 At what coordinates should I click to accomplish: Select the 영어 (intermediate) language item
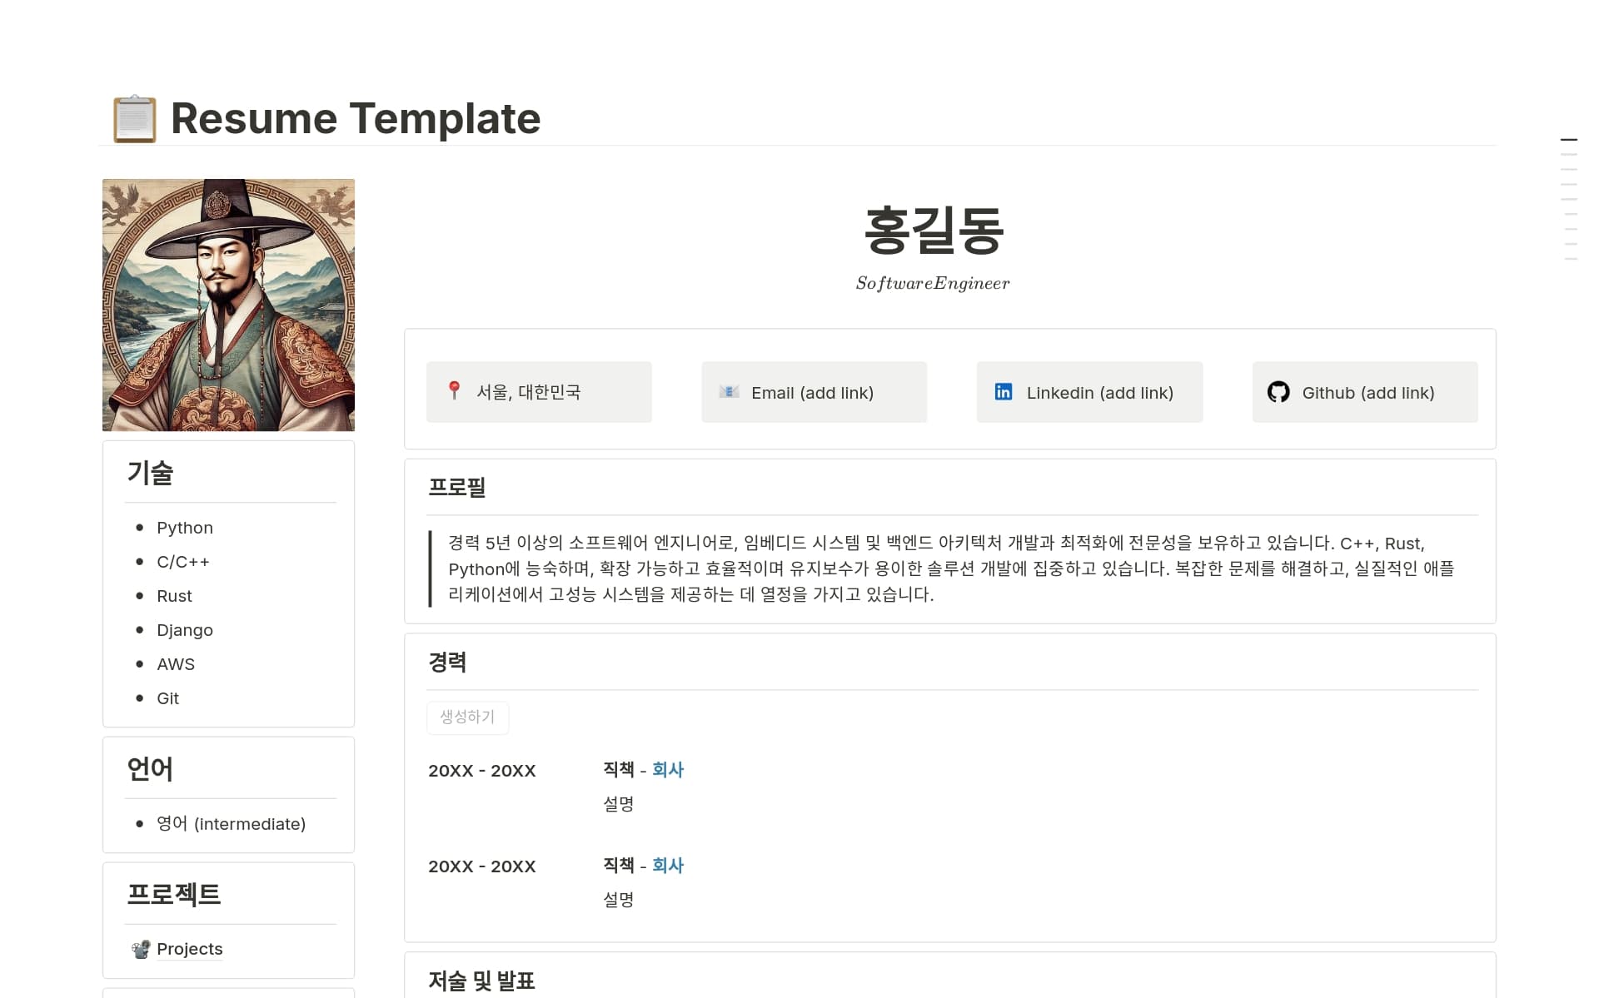232,824
